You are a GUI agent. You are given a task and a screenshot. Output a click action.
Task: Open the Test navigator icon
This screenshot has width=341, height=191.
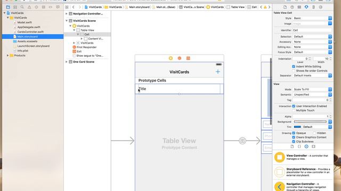coord(36,7)
